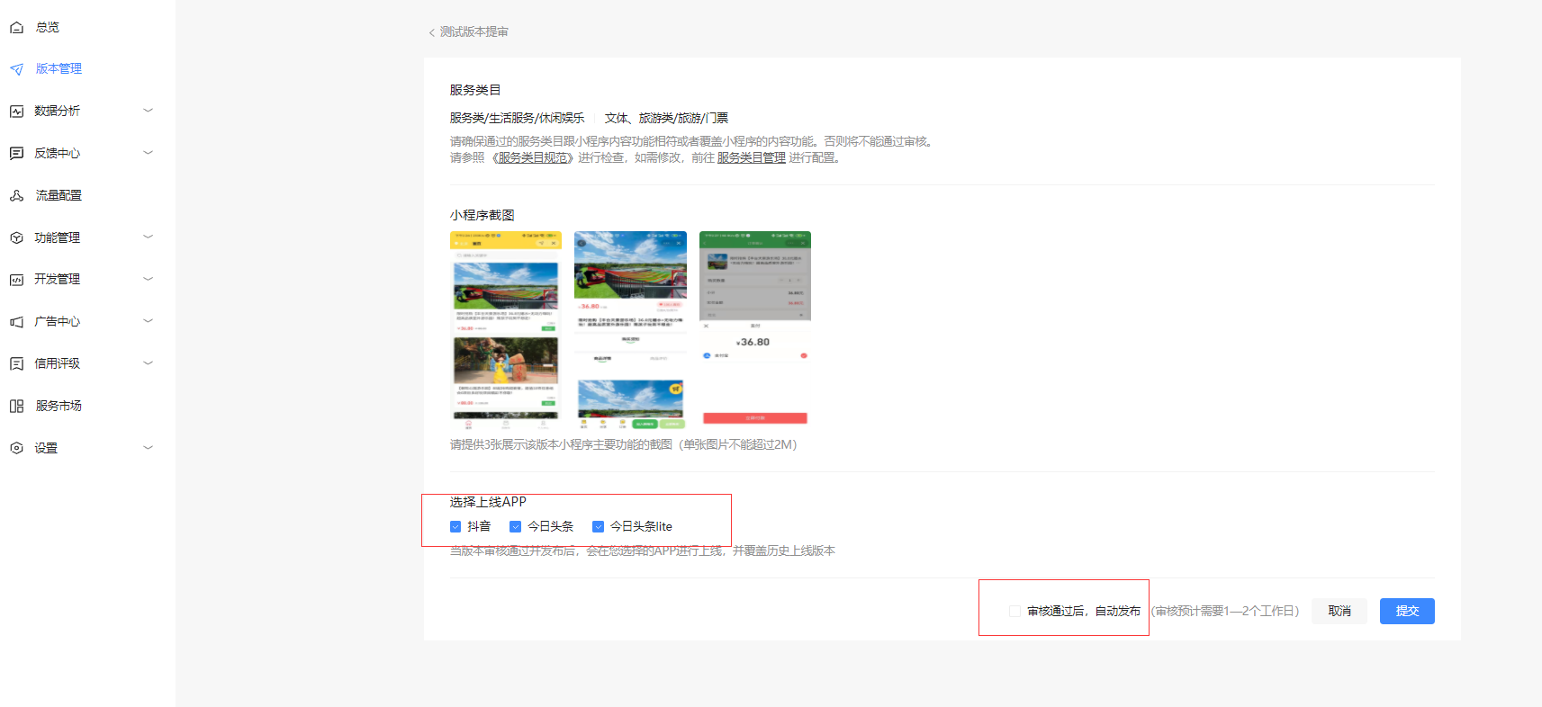Viewport: 1542px width, 707px height.
Task: Click the 服务市场 grid icon
Action: tap(16, 406)
